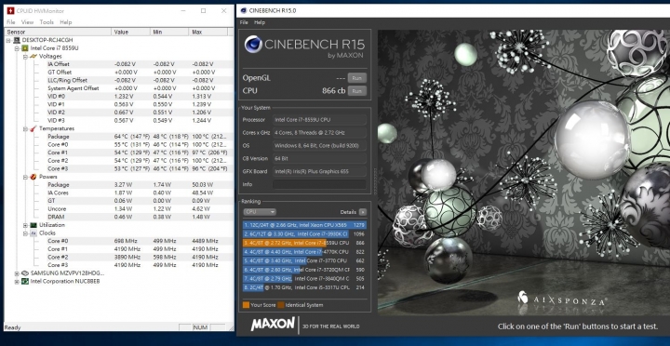Open the CPU ranking dropdown in Cinebench

point(260,212)
